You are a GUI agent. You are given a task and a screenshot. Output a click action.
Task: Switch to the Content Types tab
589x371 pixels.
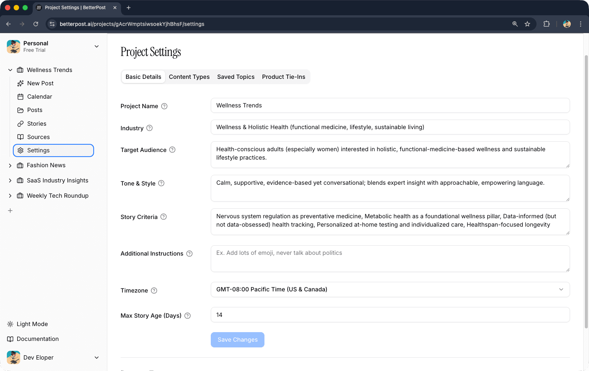click(189, 77)
